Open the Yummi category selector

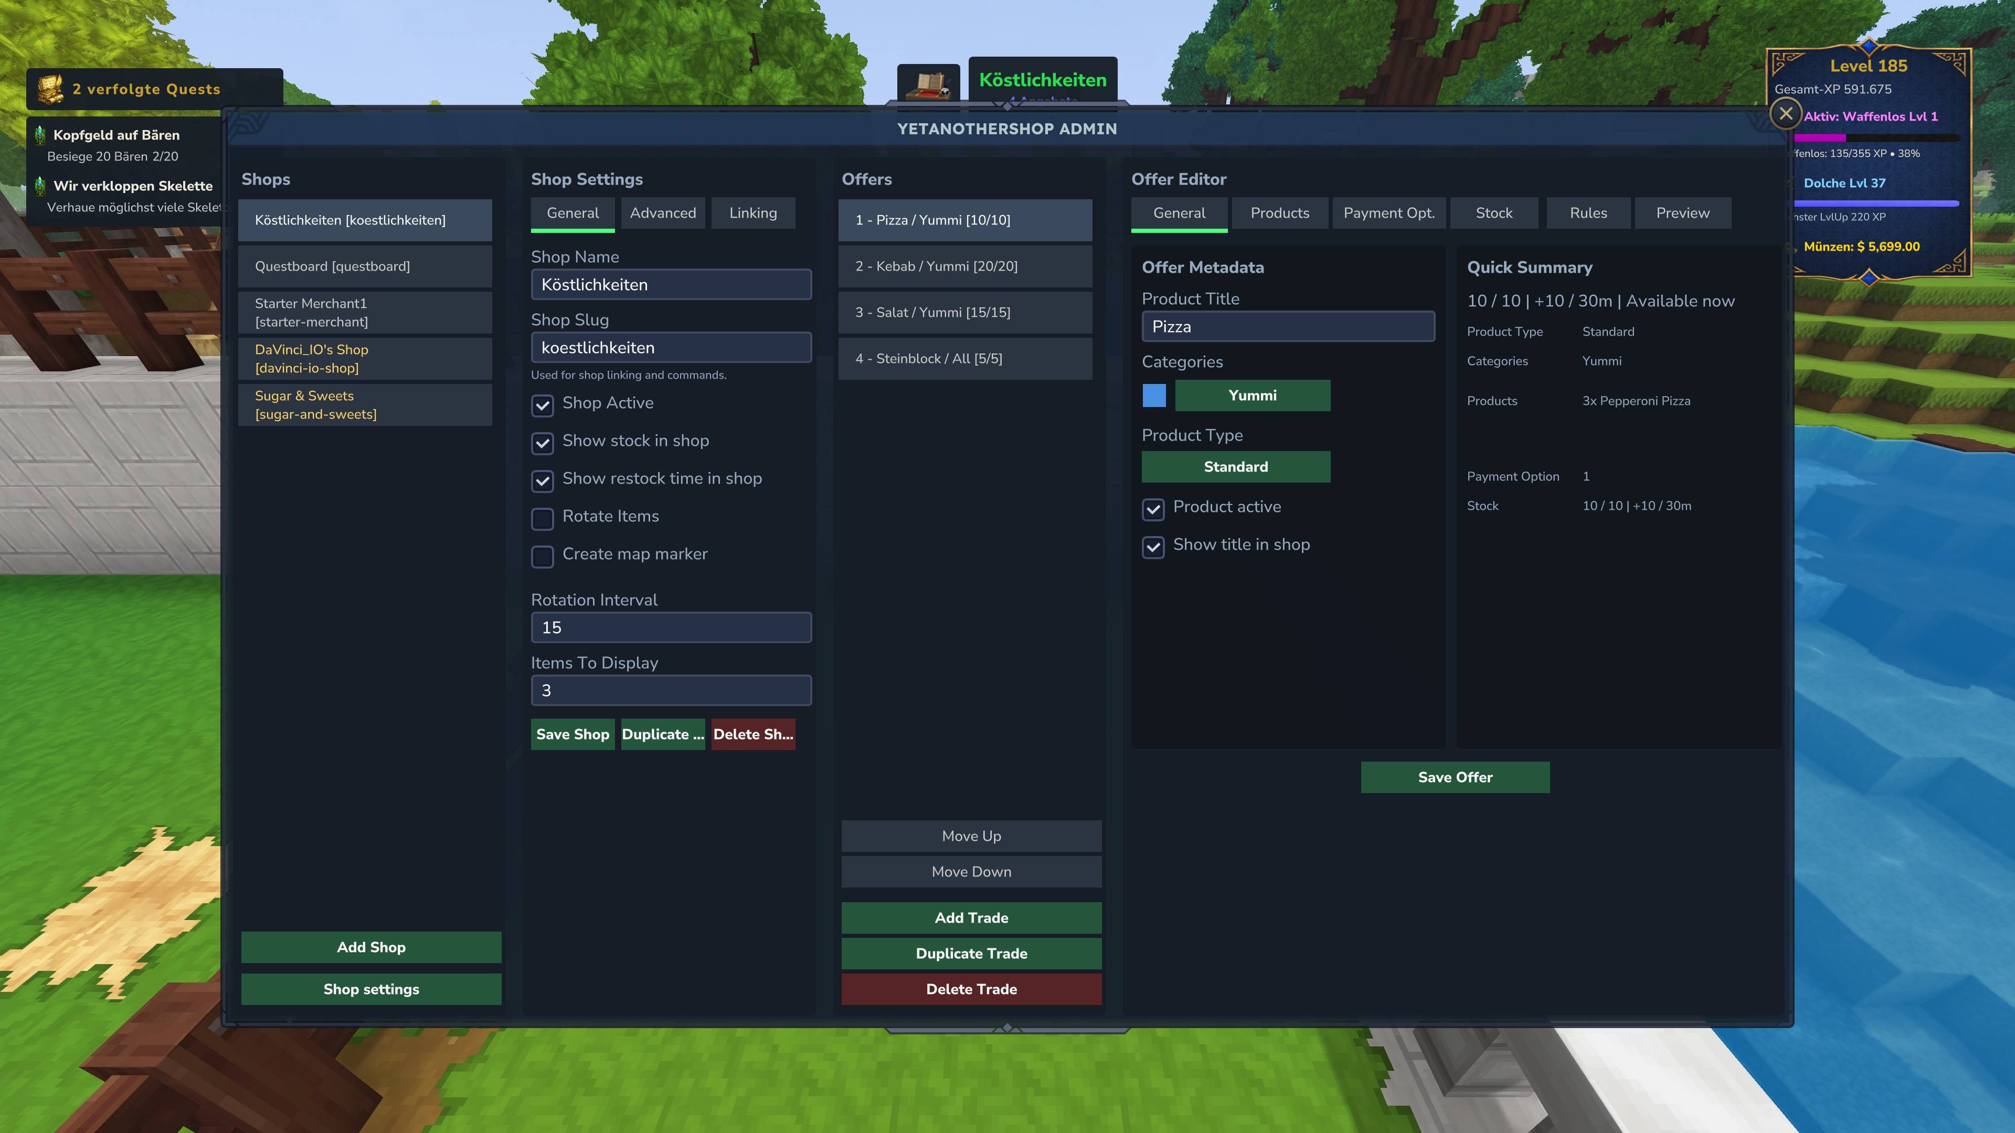coord(1253,396)
